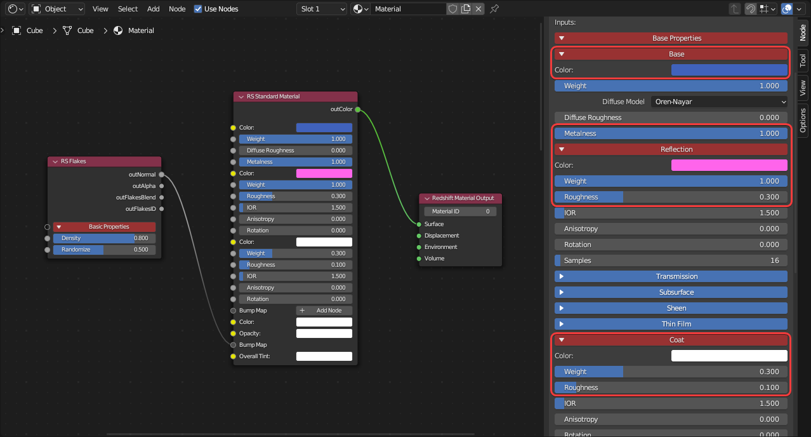Open the View menu

100,9
